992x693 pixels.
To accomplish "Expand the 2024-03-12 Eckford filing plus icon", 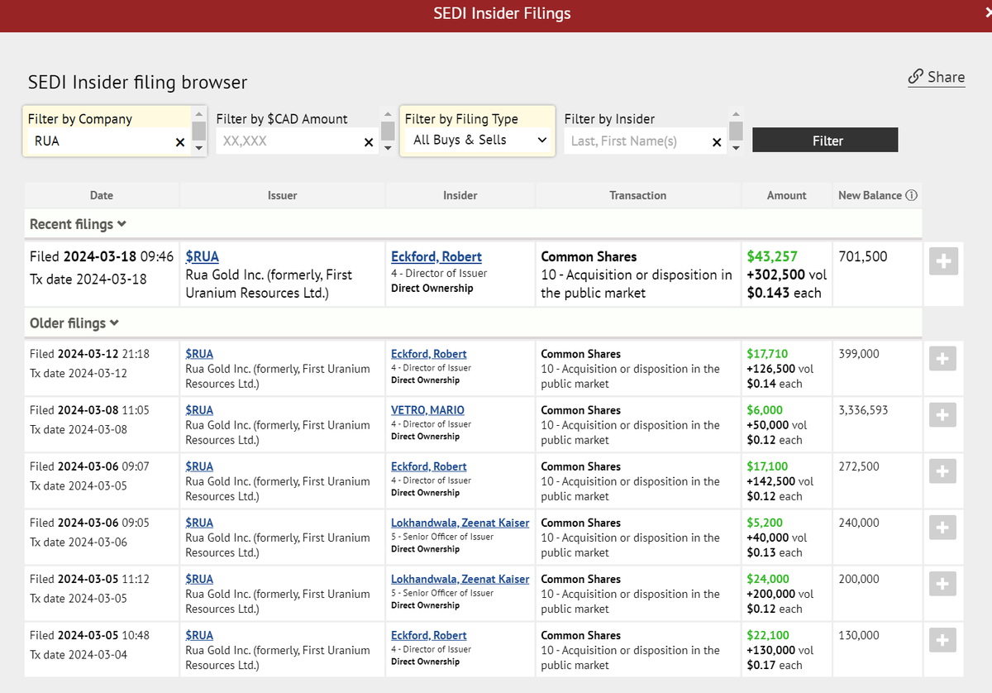I will [x=943, y=358].
